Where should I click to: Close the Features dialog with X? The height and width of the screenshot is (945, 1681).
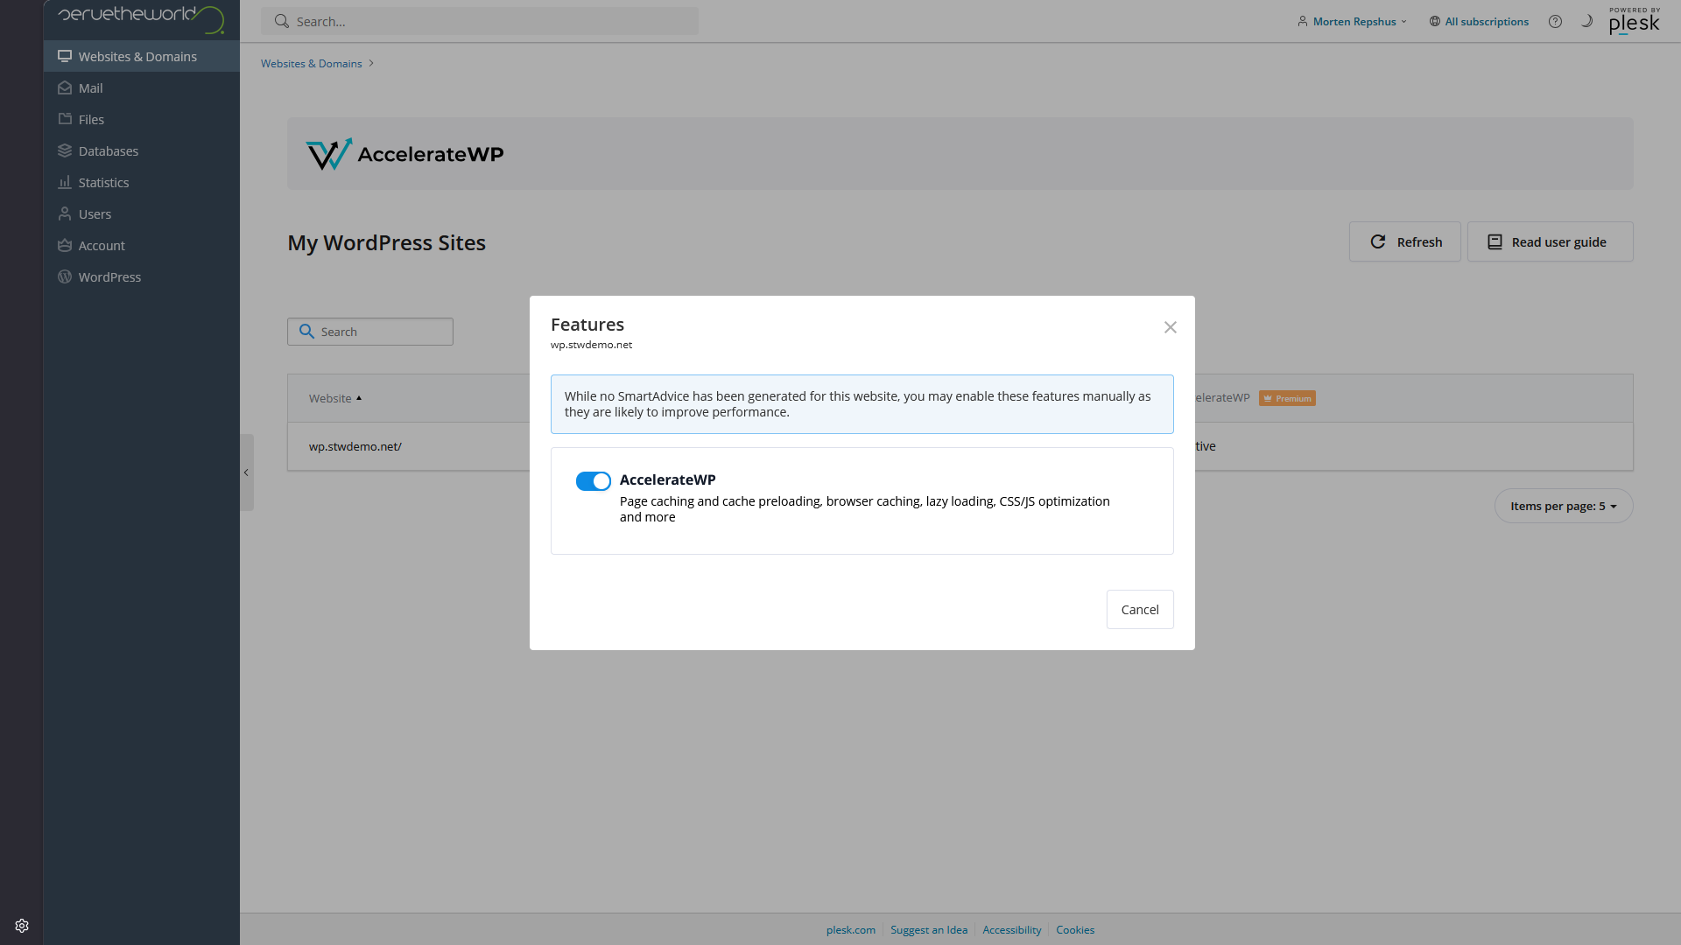1170,327
